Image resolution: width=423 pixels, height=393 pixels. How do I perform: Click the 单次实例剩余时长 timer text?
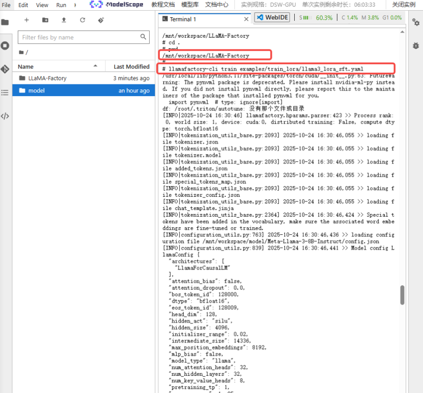coord(339,5)
